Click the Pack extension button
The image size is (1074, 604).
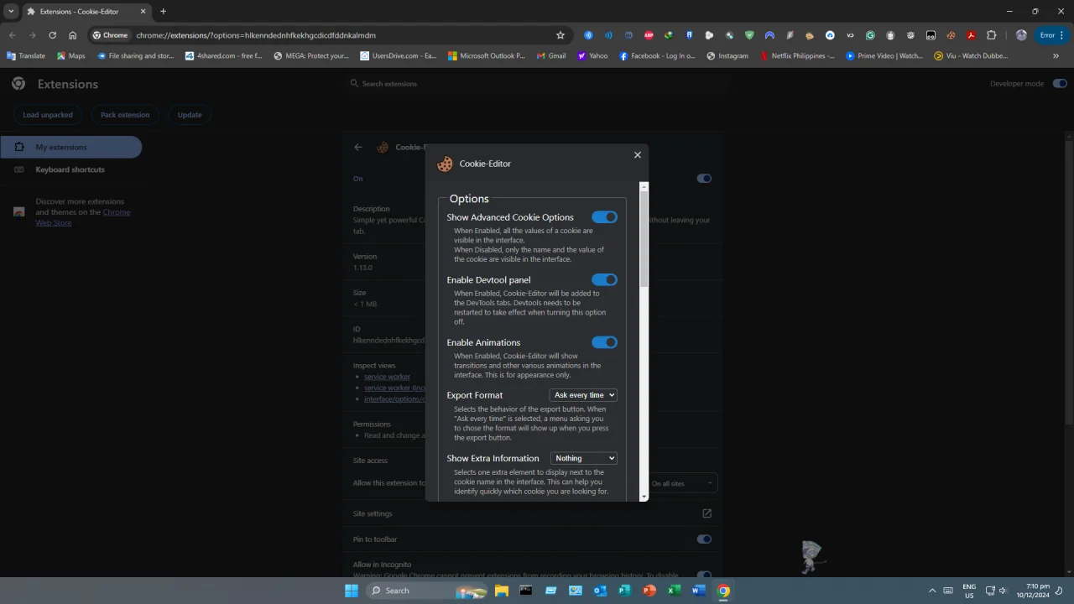(x=125, y=115)
